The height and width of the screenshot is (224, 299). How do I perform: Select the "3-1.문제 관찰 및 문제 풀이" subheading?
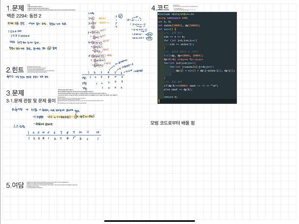31,101
